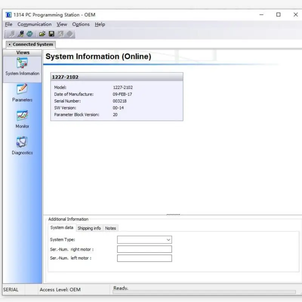Click the Ready. status message
302x302 pixels.
121,288
